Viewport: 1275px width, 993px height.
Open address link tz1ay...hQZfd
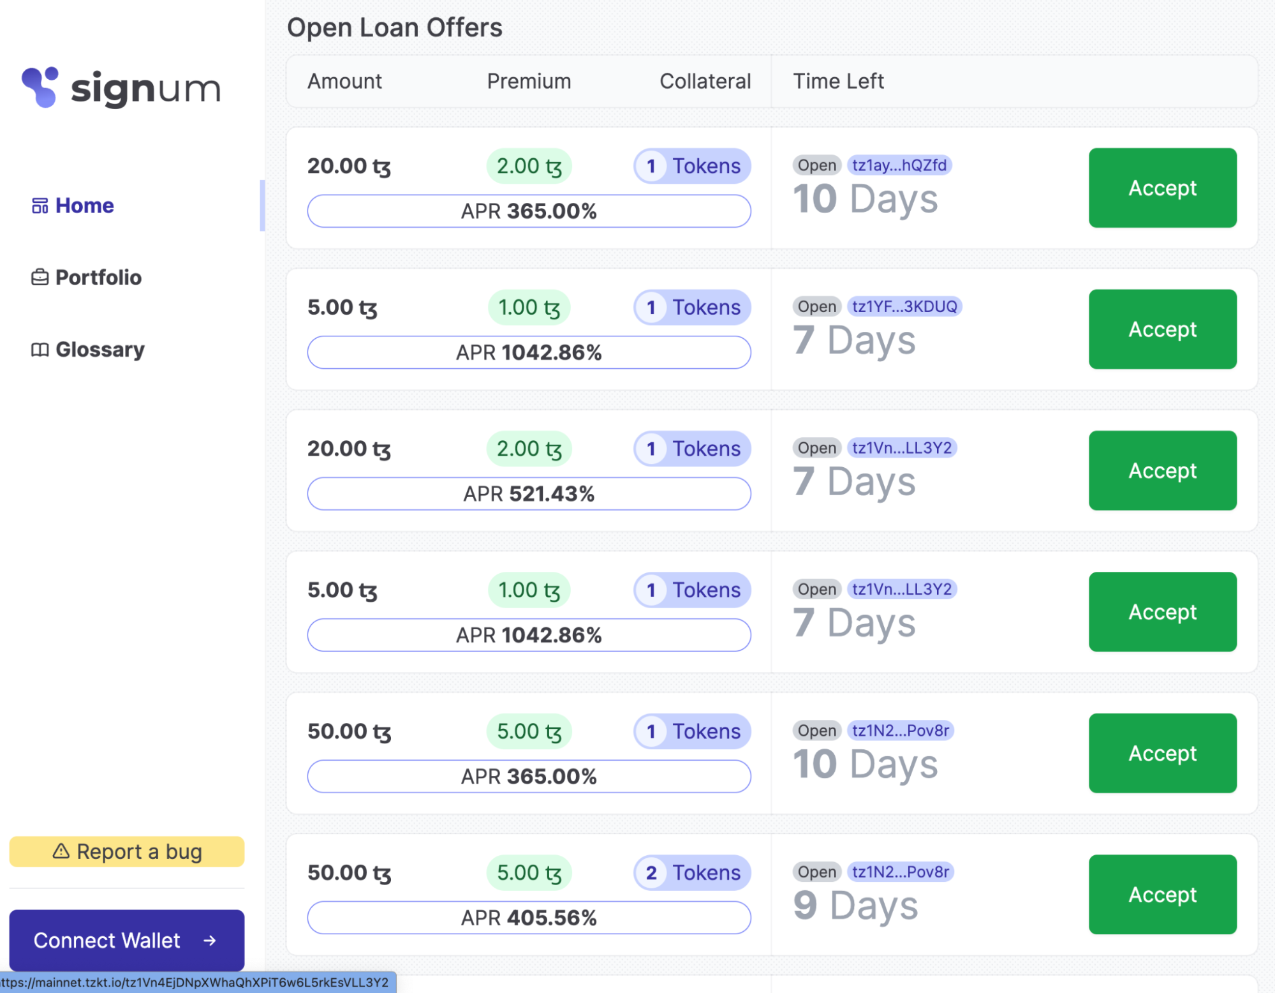pyautogui.click(x=899, y=165)
